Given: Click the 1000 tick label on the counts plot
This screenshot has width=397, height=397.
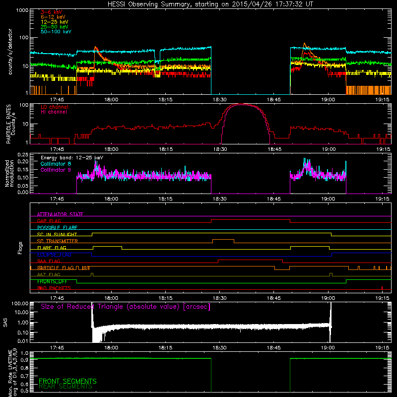Looking at the screenshot, I should [22, 10].
